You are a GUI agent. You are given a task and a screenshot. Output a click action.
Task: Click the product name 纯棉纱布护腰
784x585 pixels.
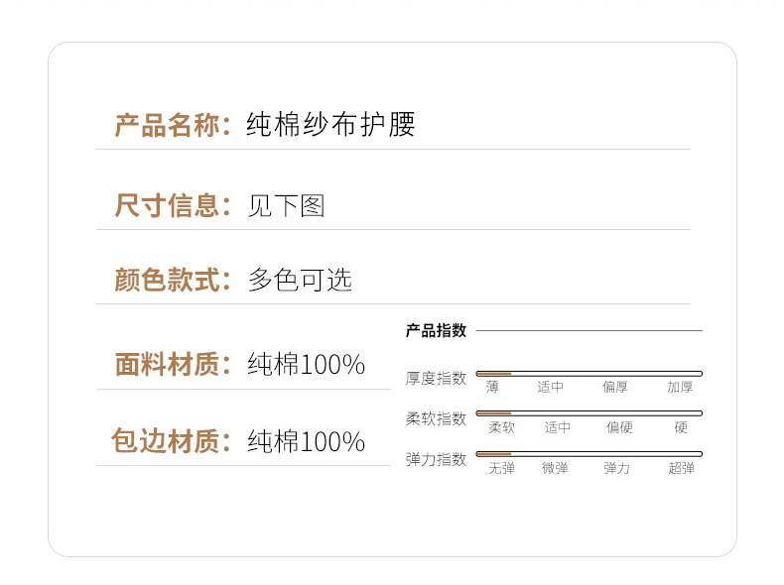[x=330, y=124]
